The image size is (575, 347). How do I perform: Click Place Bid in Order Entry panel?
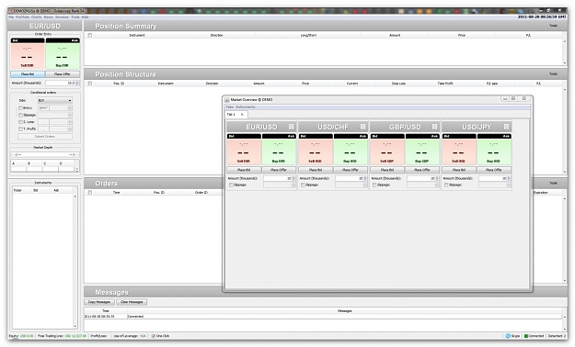28,74
